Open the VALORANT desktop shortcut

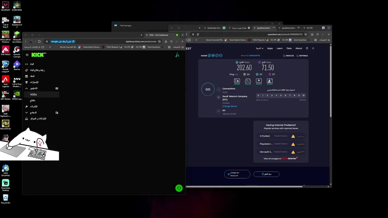[x=5, y=5]
